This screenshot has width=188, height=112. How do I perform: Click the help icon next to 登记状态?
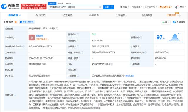78,35
